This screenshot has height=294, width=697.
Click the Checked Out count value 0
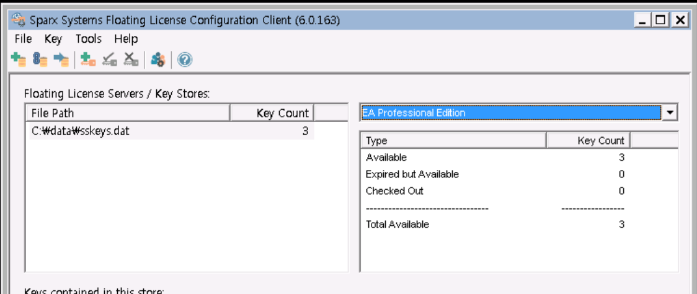[621, 191]
